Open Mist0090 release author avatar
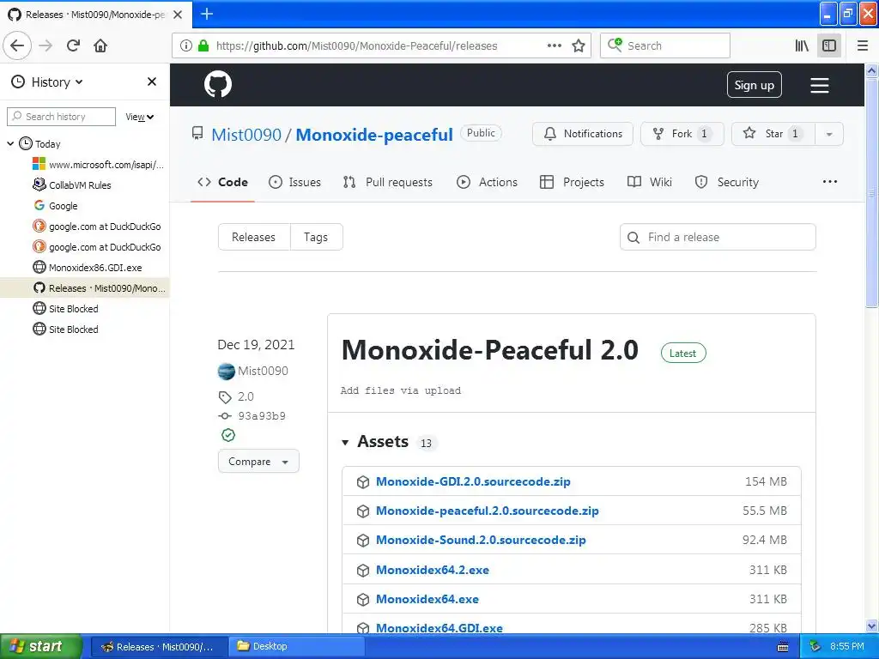The width and height of the screenshot is (879, 659). [x=227, y=371]
